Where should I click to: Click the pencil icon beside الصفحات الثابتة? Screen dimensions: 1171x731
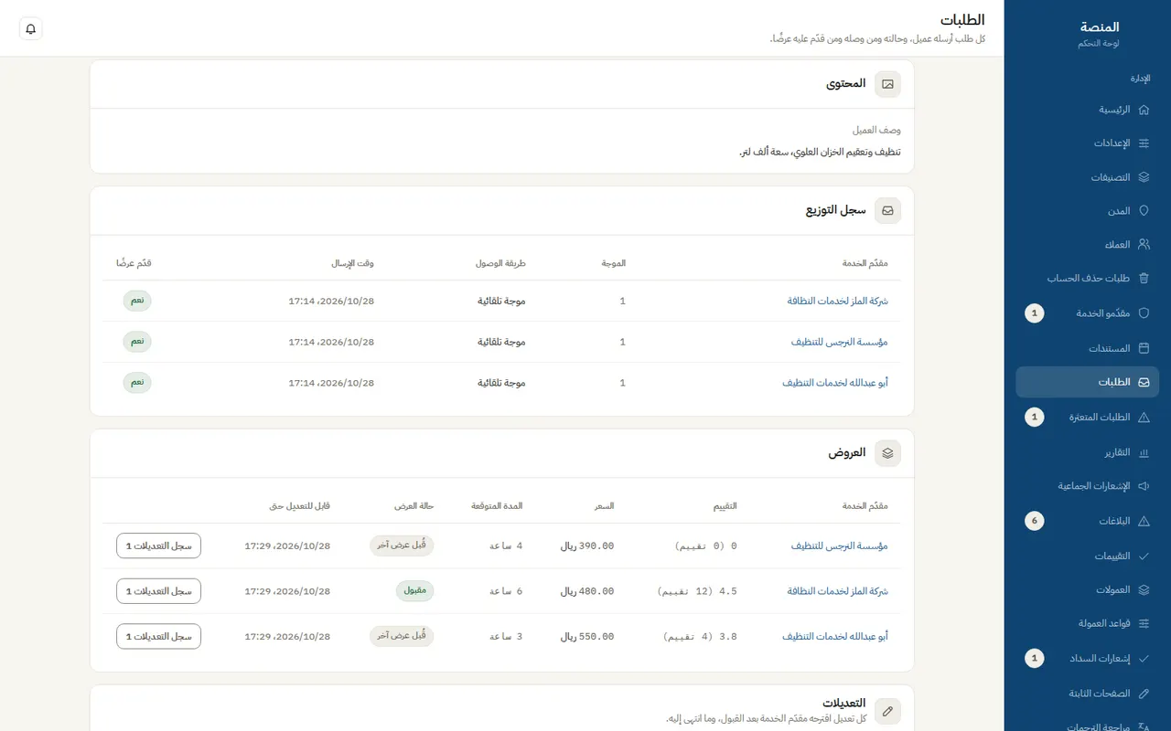click(x=1144, y=694)
